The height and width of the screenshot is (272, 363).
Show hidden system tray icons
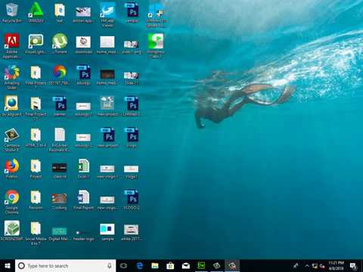(x=307, y=266)
